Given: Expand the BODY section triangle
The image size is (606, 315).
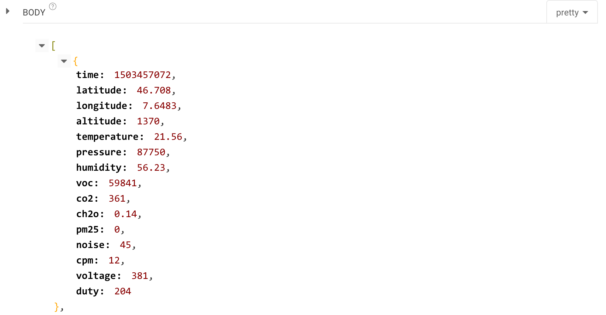Looking at the screenshot, I should pyautogui.click(x=7, y=11).
